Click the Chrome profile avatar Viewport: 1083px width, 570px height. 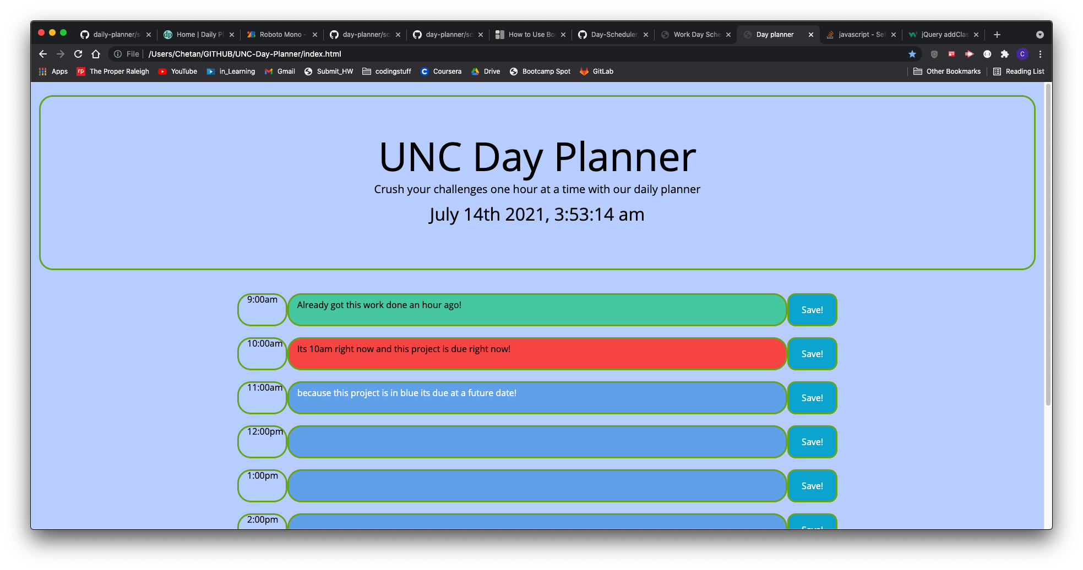point(1022,54)
